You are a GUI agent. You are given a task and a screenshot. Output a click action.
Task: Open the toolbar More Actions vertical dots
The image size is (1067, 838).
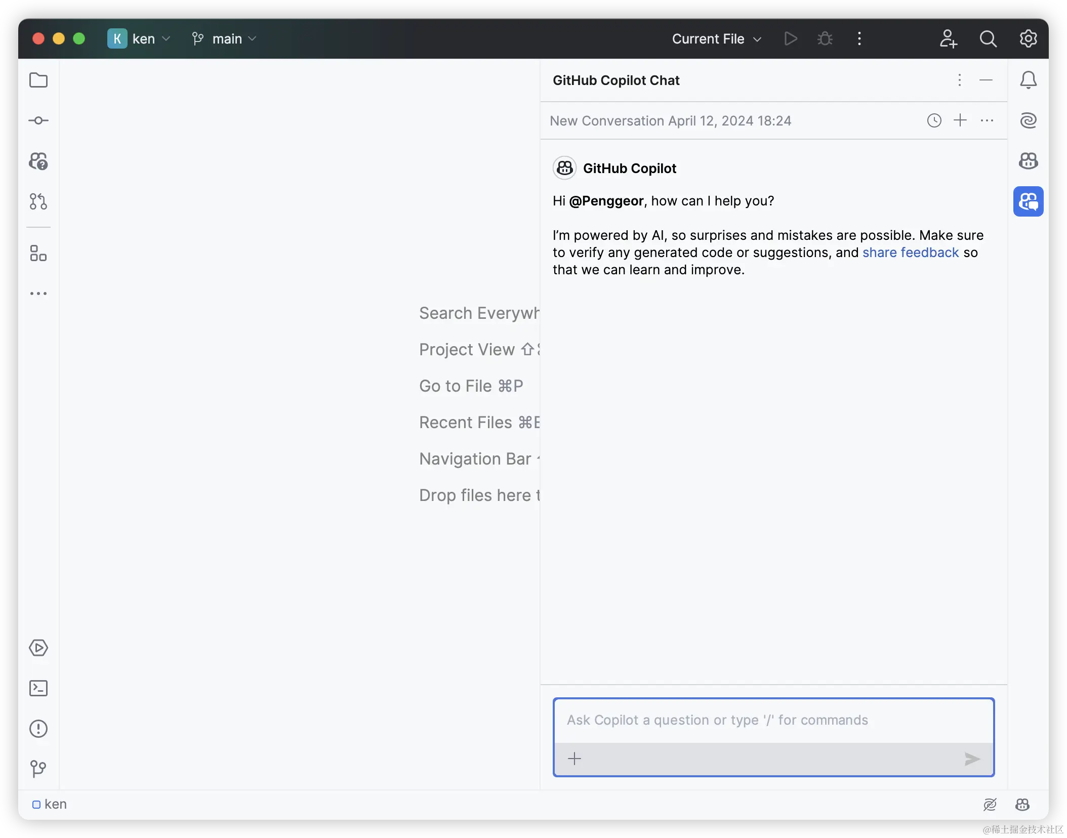click(859, 38)
